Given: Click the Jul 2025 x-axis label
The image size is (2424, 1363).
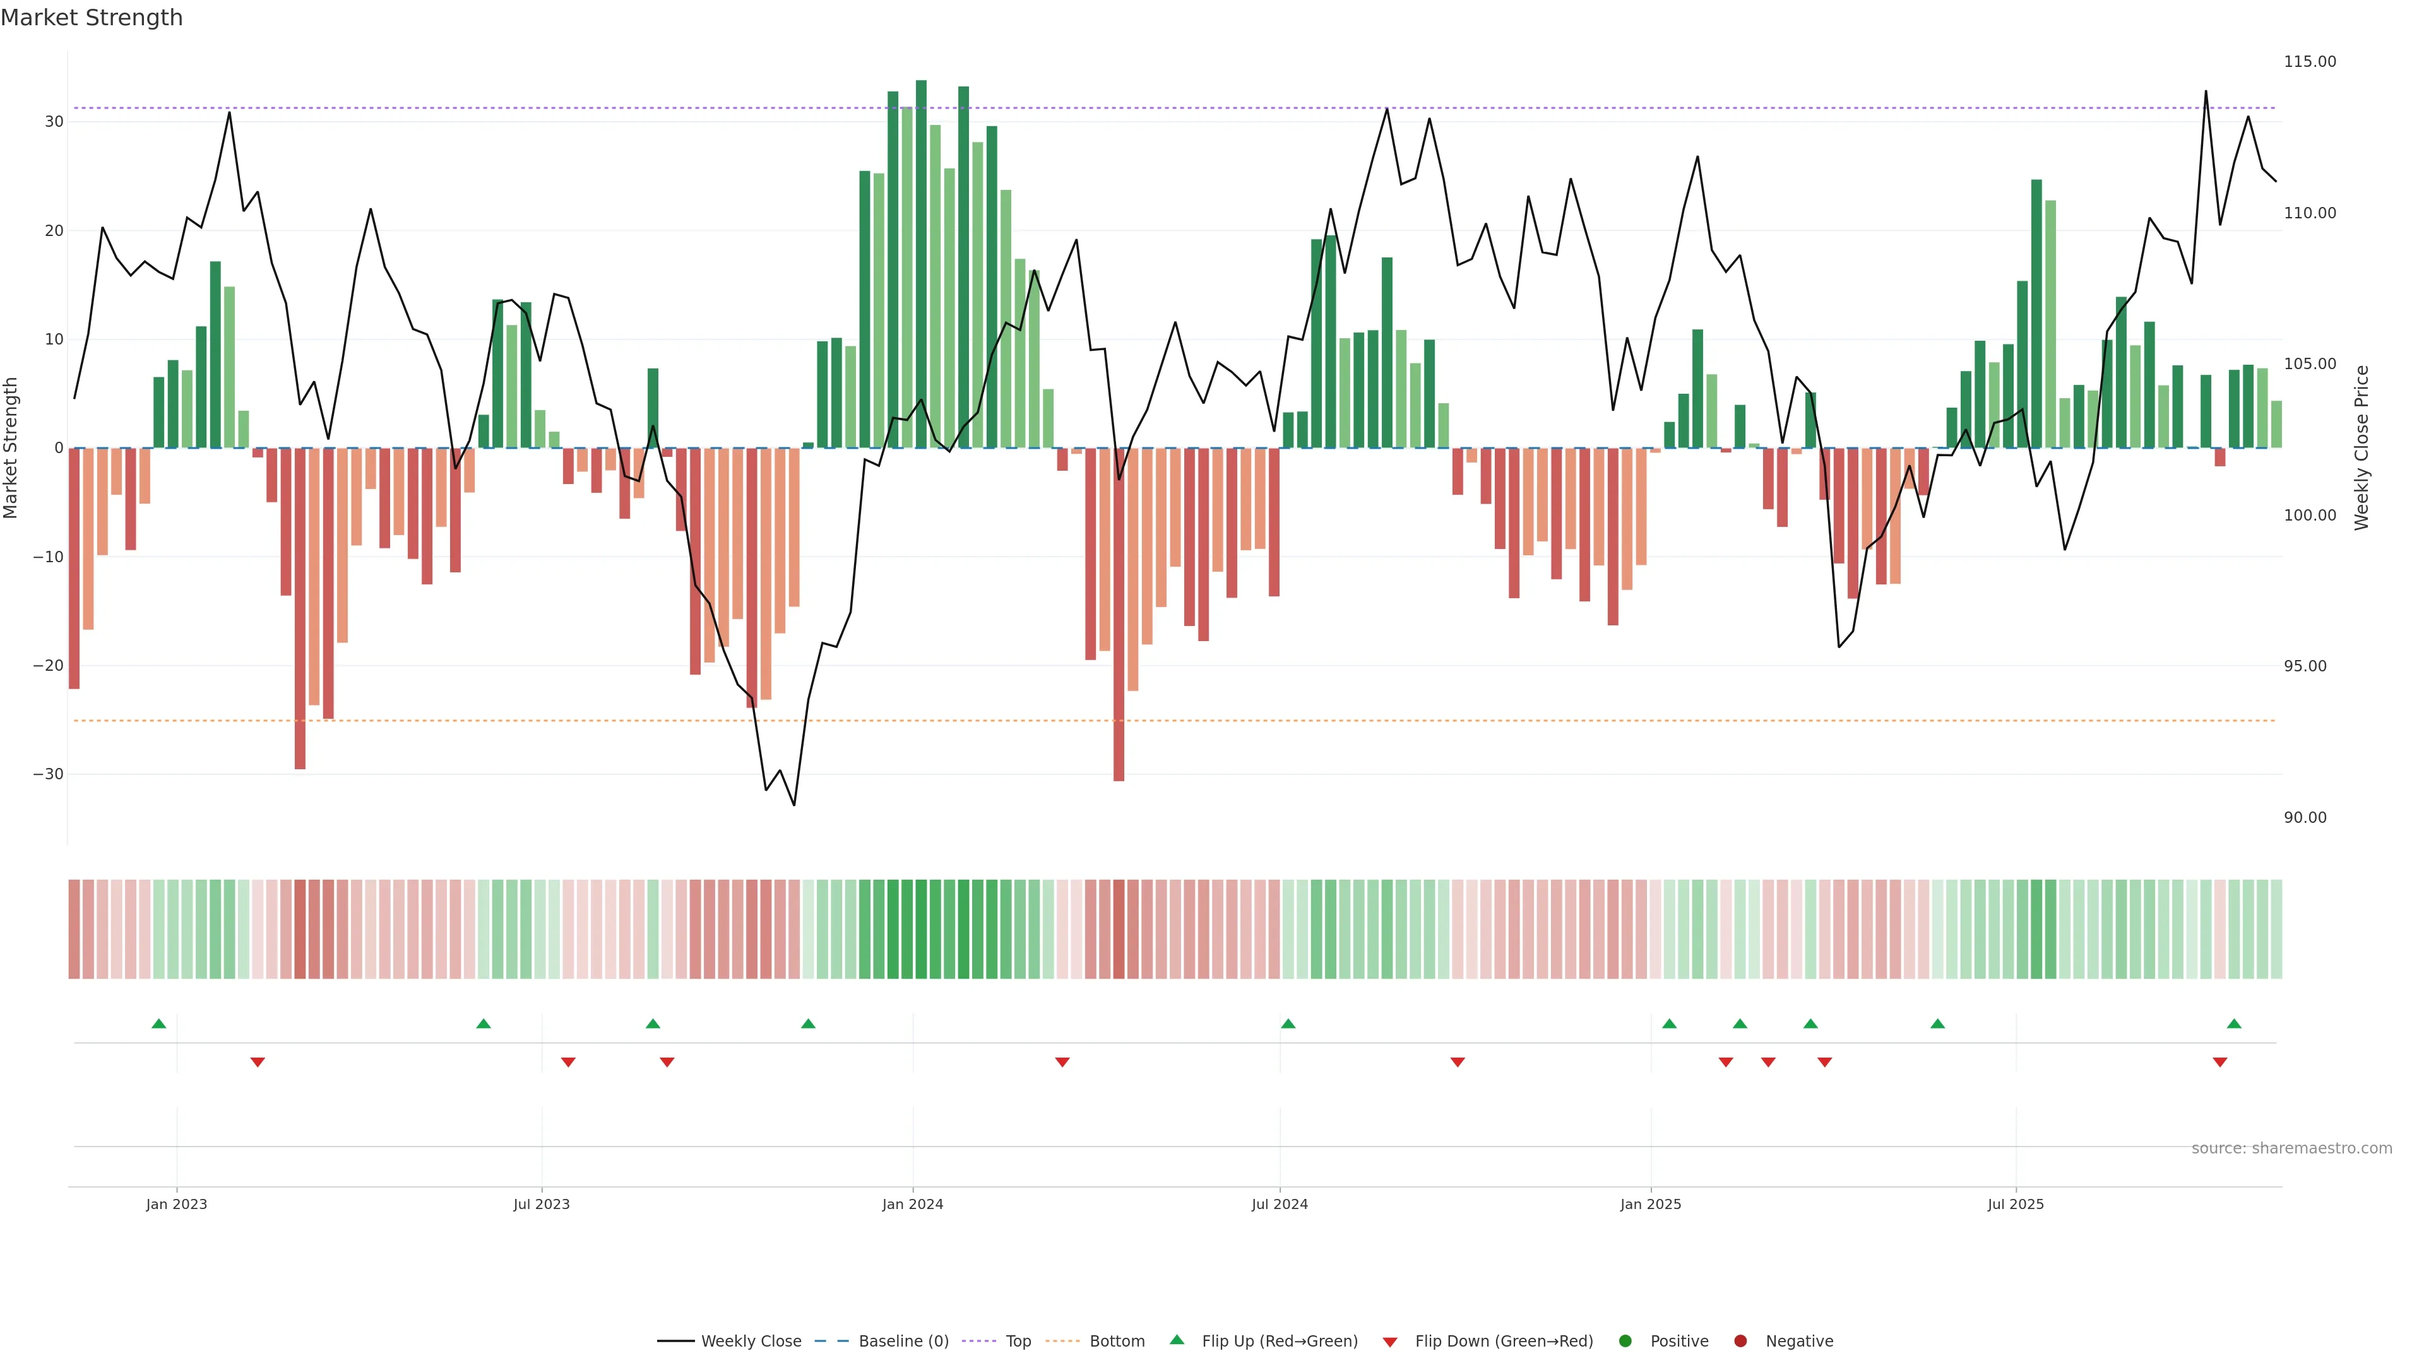Looking at the screenshot, I should [x=2016, y=1204].
